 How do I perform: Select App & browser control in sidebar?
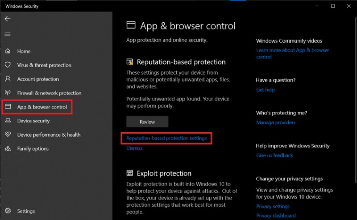coord(42,107)
